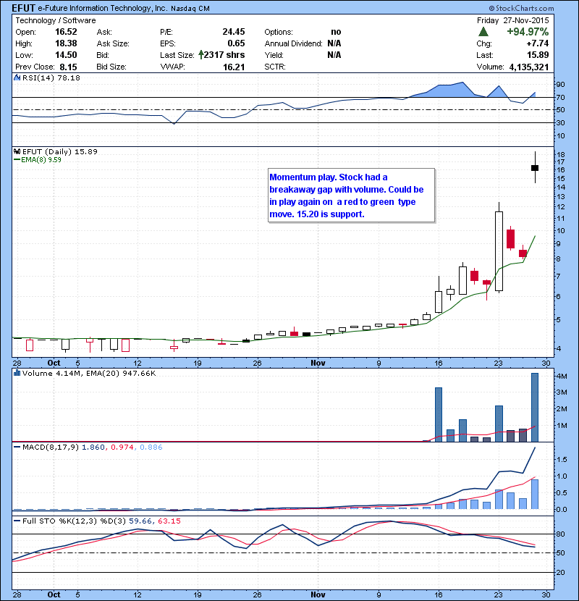Click the Last price 15.89 in header
Screen dimensions: 579x601
(x=538, y=55)
